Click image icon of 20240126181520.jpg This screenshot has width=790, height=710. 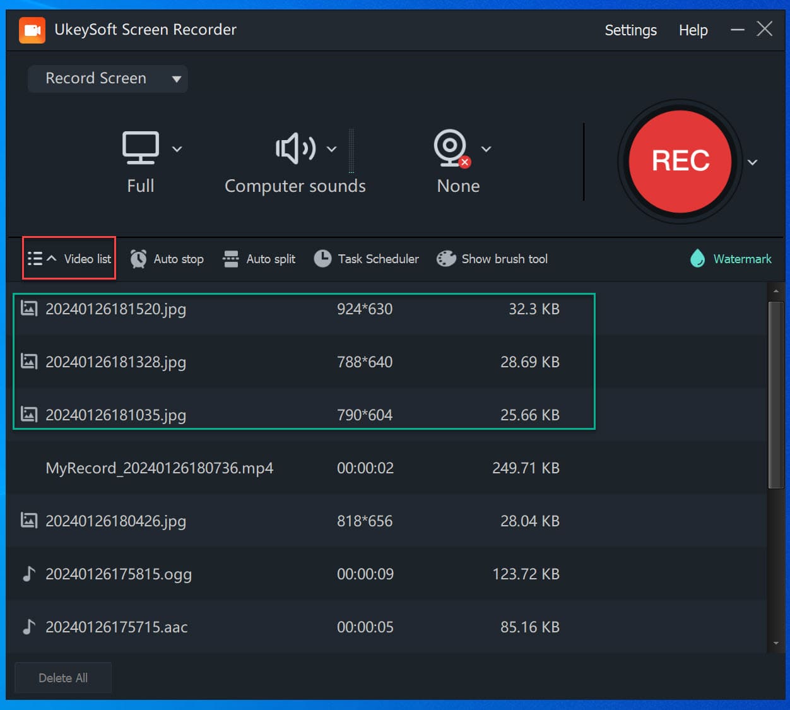click(x=29, y=308)
